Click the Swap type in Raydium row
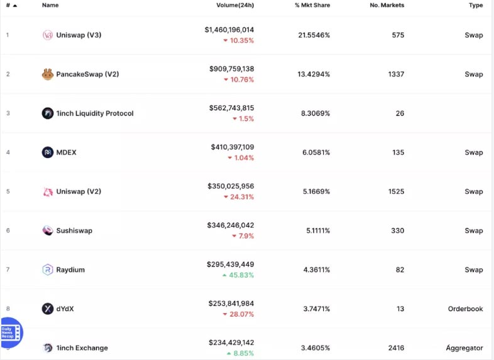This screenshot has width=494, height=360. (x=474, y=270)
